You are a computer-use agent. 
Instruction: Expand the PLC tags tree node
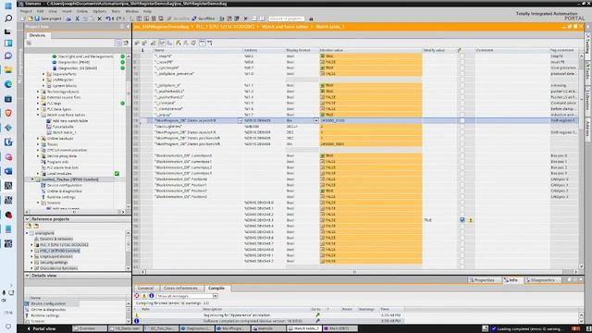coord(38,103)
